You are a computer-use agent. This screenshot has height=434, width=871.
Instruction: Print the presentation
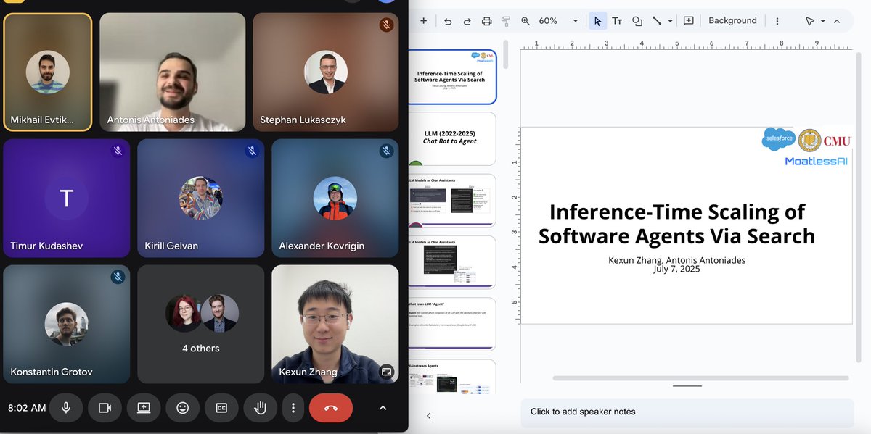tap(486, 21)
